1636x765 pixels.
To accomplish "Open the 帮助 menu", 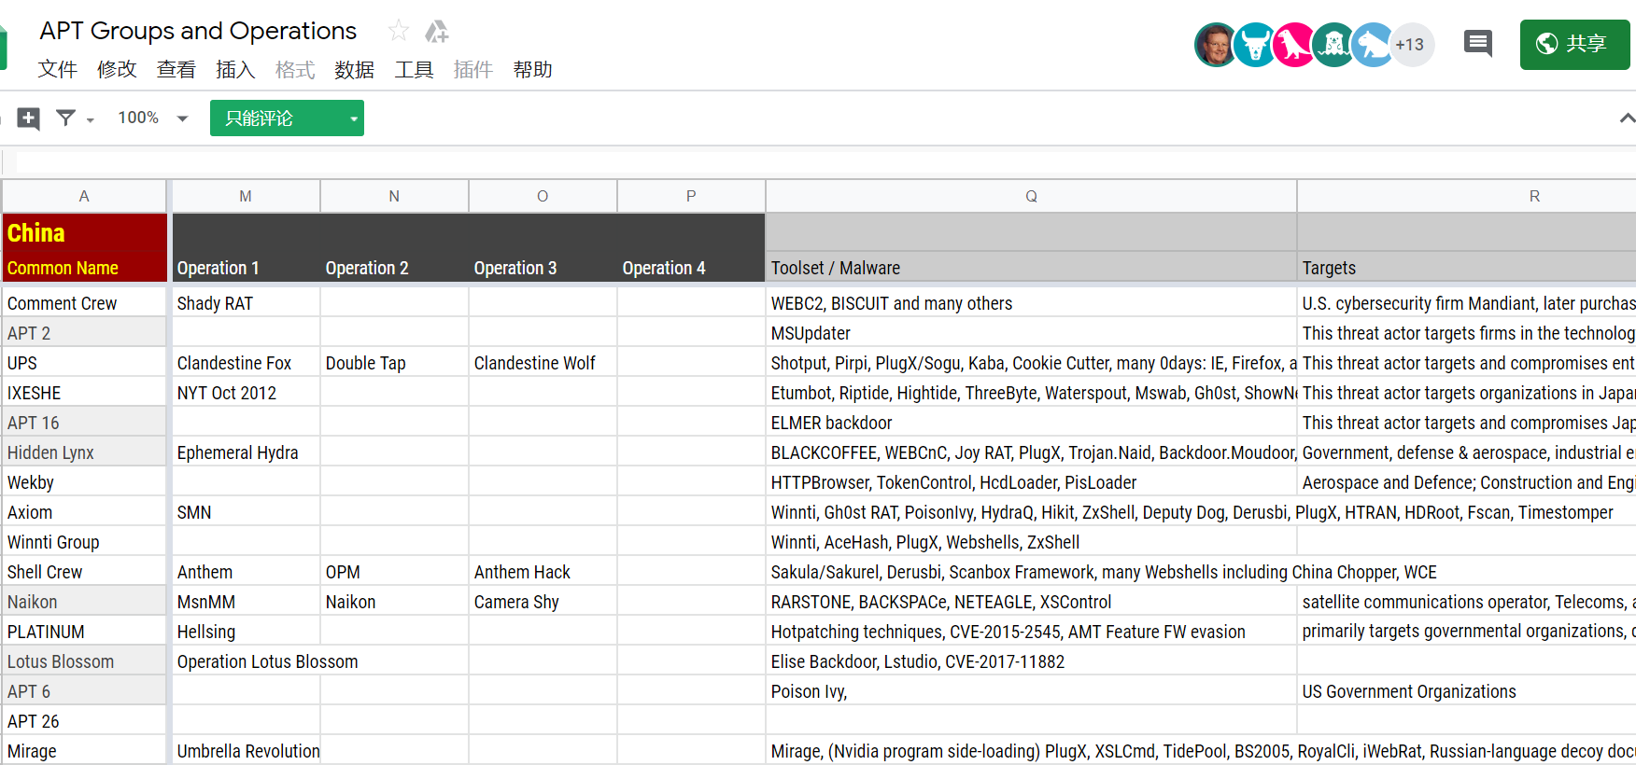I will [532, 70].
